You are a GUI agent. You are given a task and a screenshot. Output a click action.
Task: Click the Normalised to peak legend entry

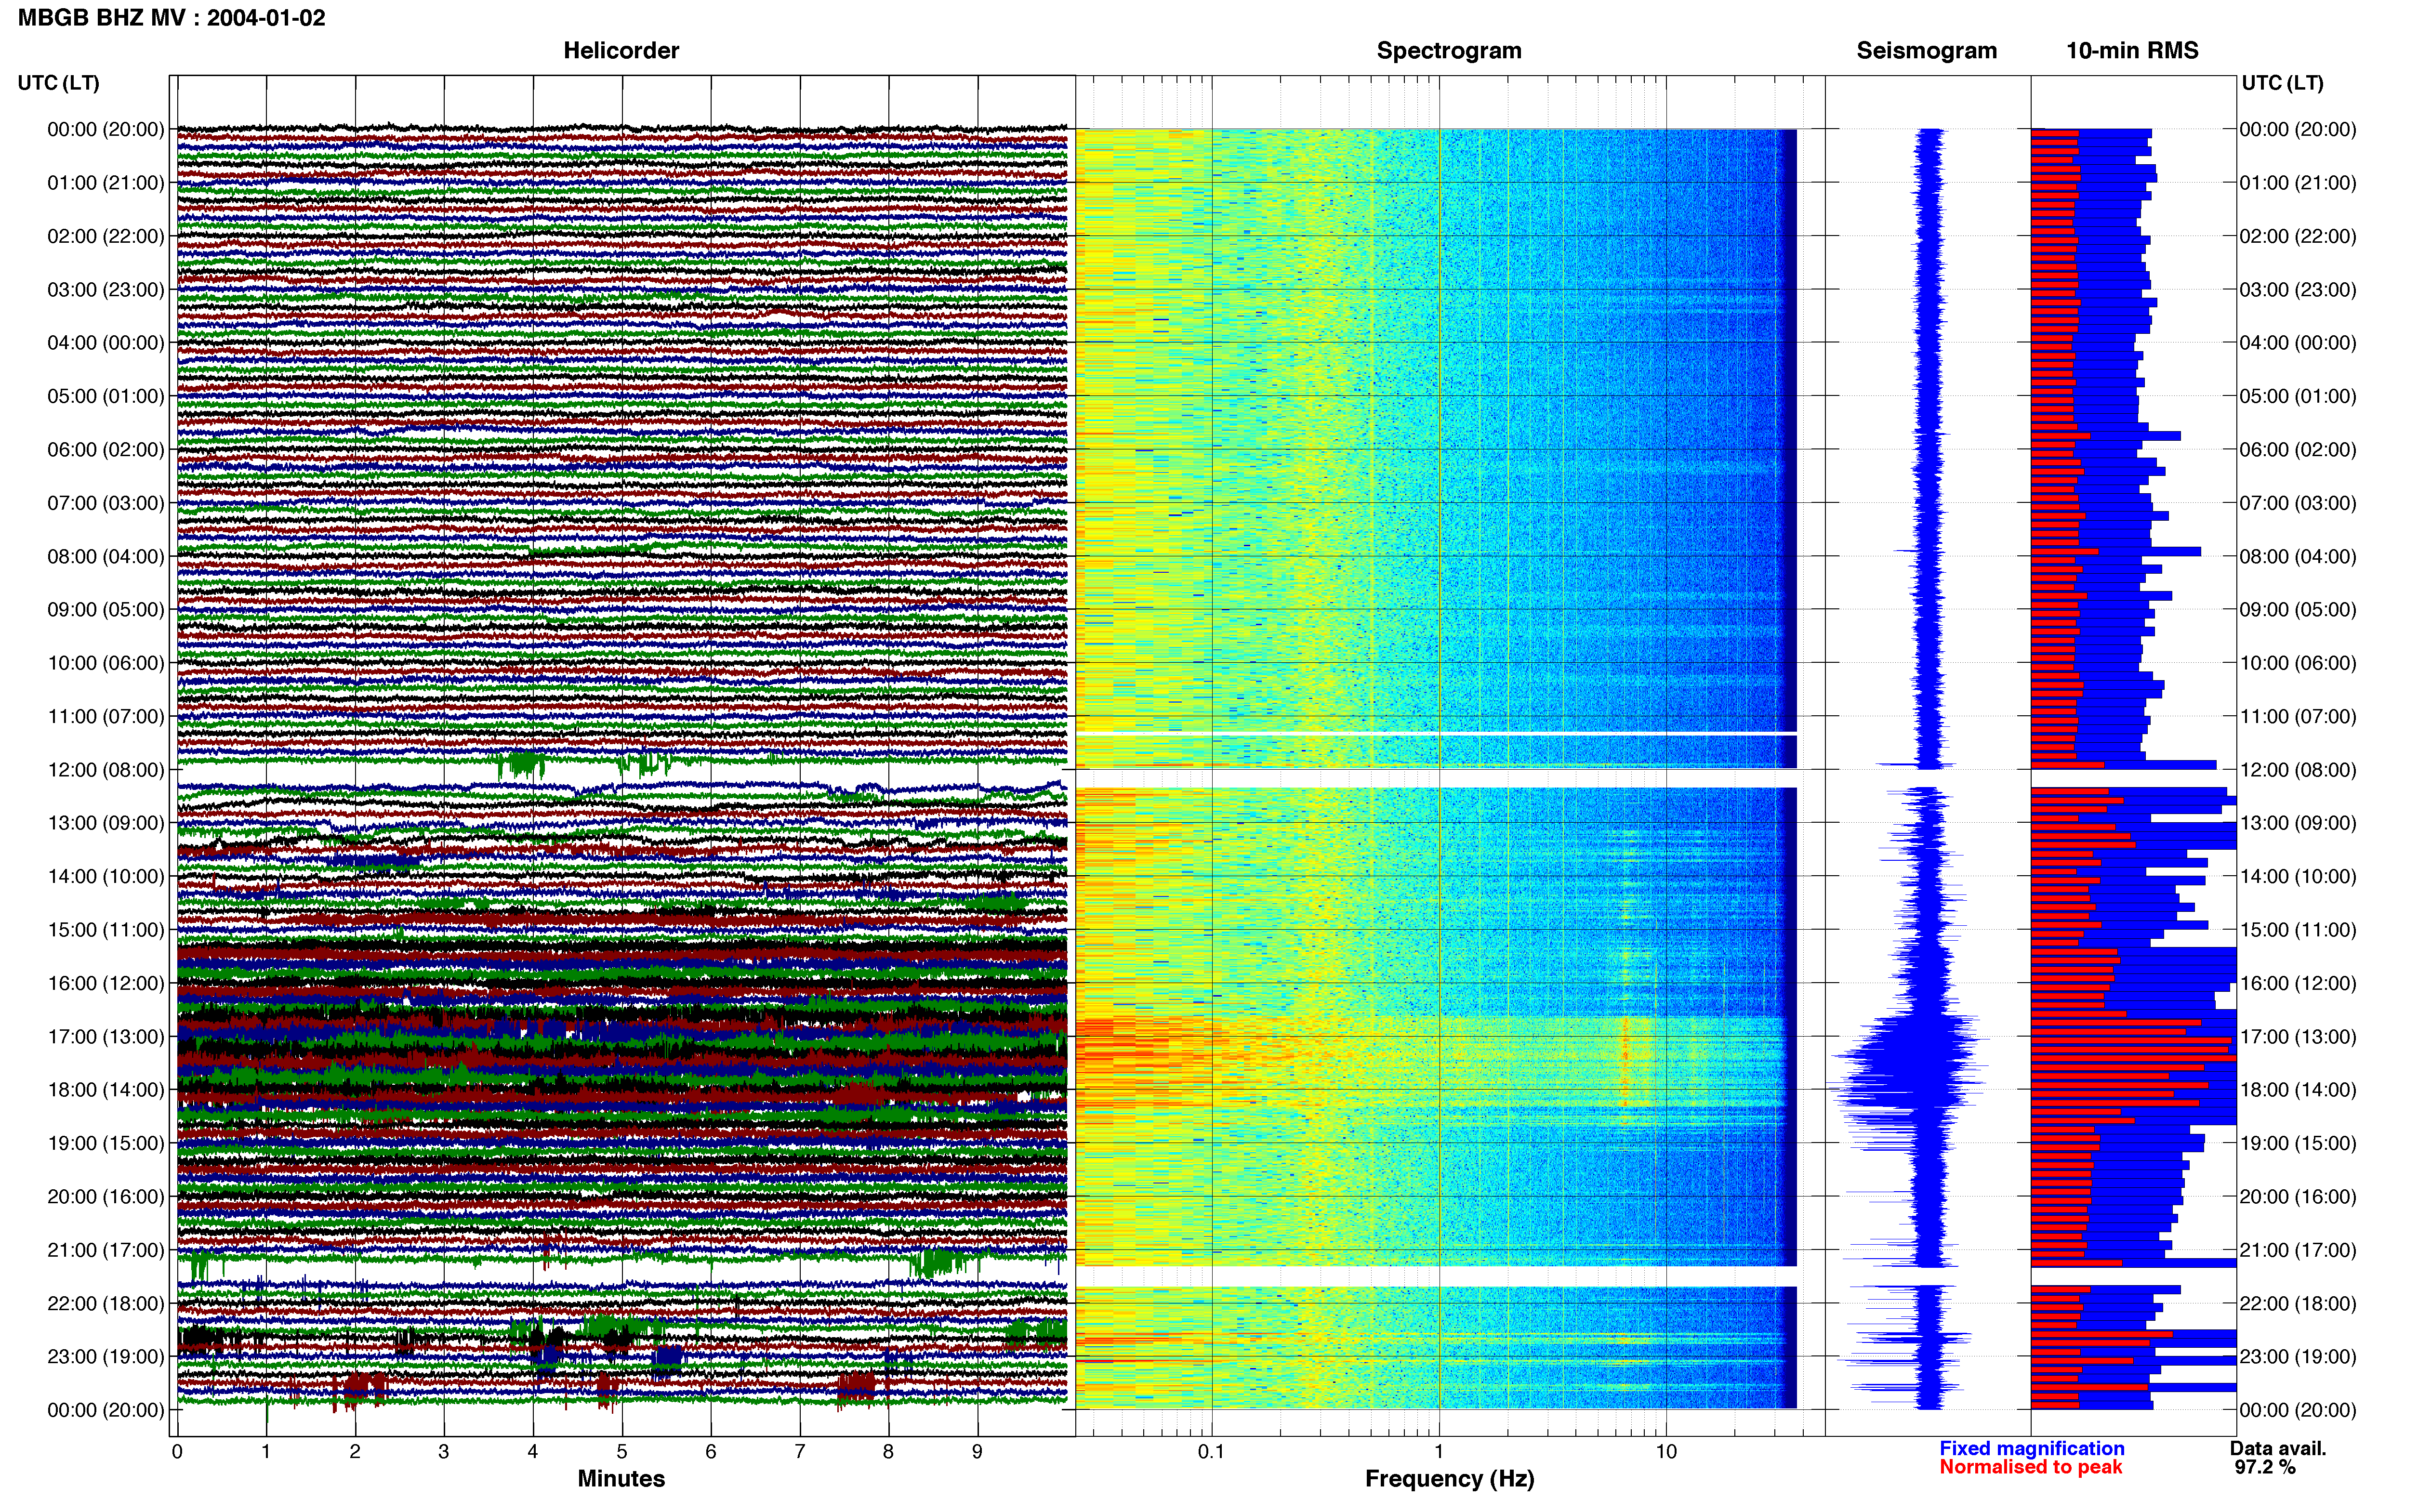(2030, 1468)
